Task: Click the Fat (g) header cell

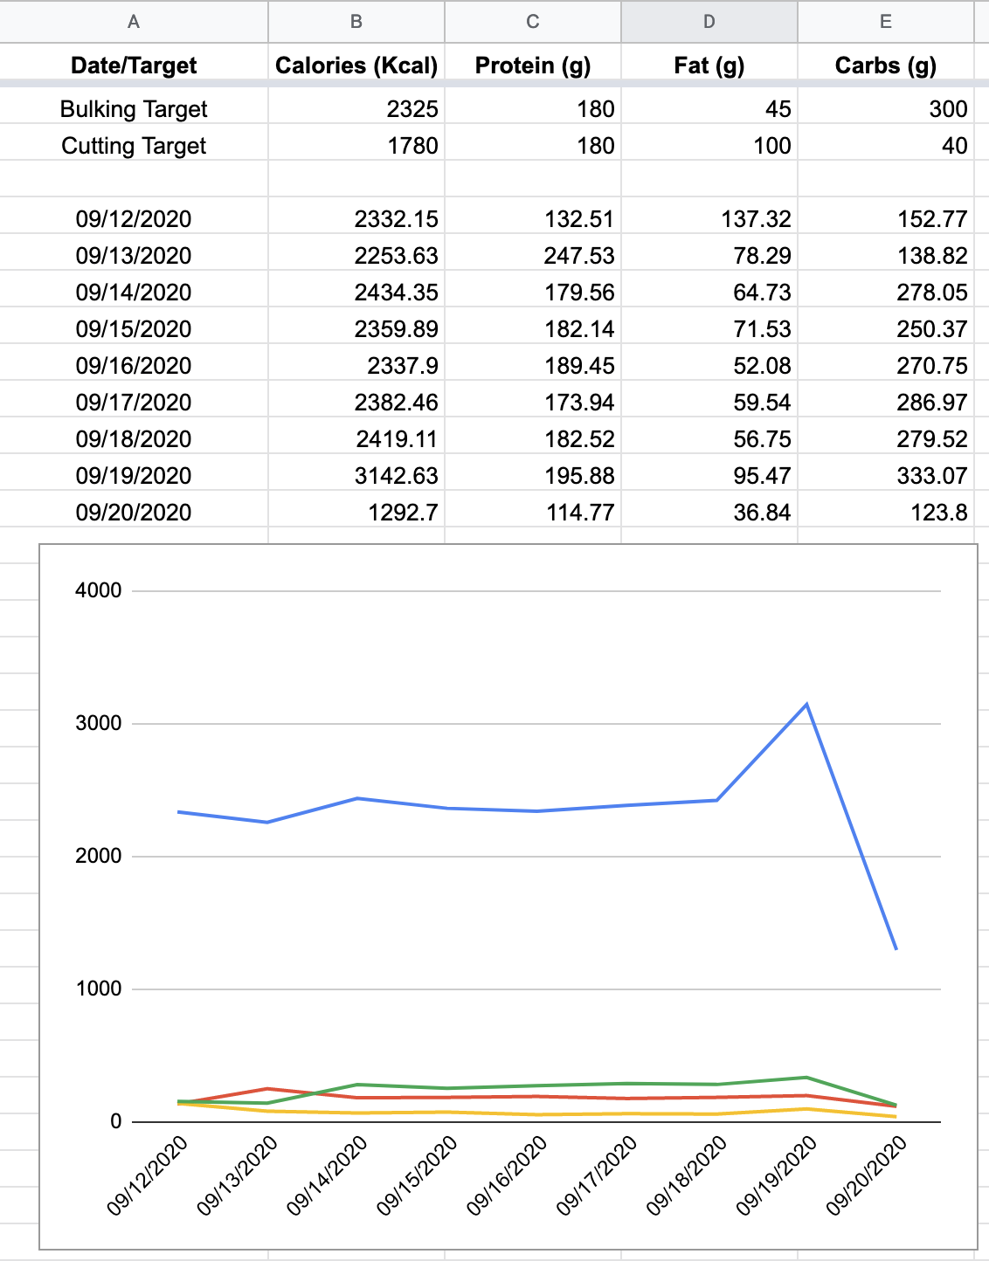Action: [709, 65]
